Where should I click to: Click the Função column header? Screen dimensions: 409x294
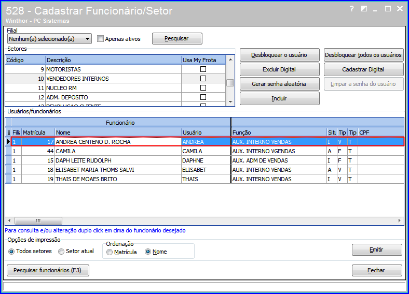pyautogui.click(x=279, y=133)
